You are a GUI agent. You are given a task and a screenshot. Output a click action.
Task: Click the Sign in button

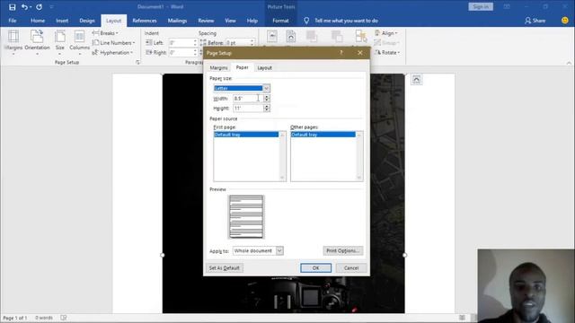tap(481, 7)
